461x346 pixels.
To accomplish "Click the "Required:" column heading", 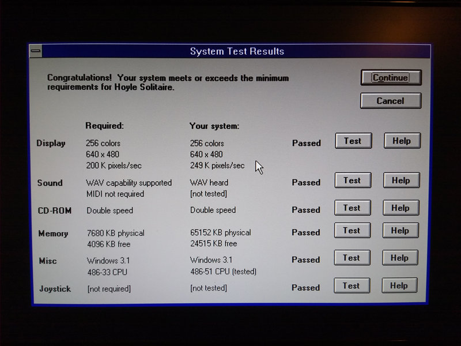I will click(x=104, y=125).
